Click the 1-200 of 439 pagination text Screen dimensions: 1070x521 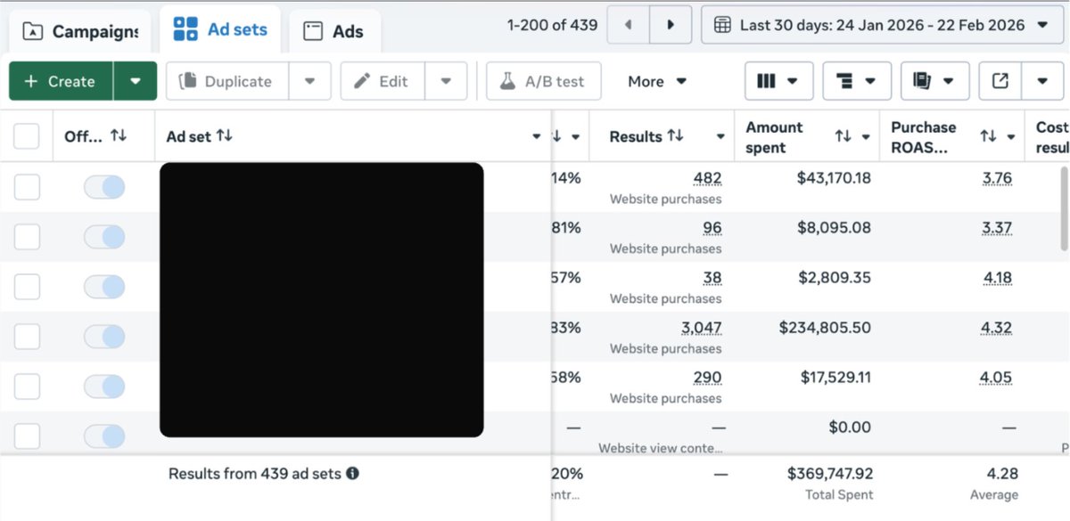[x=553, y=25]
